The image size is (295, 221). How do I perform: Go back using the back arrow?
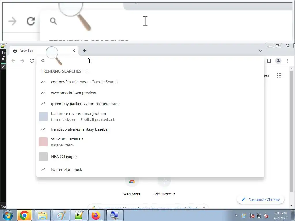click(x=13, y=61)
